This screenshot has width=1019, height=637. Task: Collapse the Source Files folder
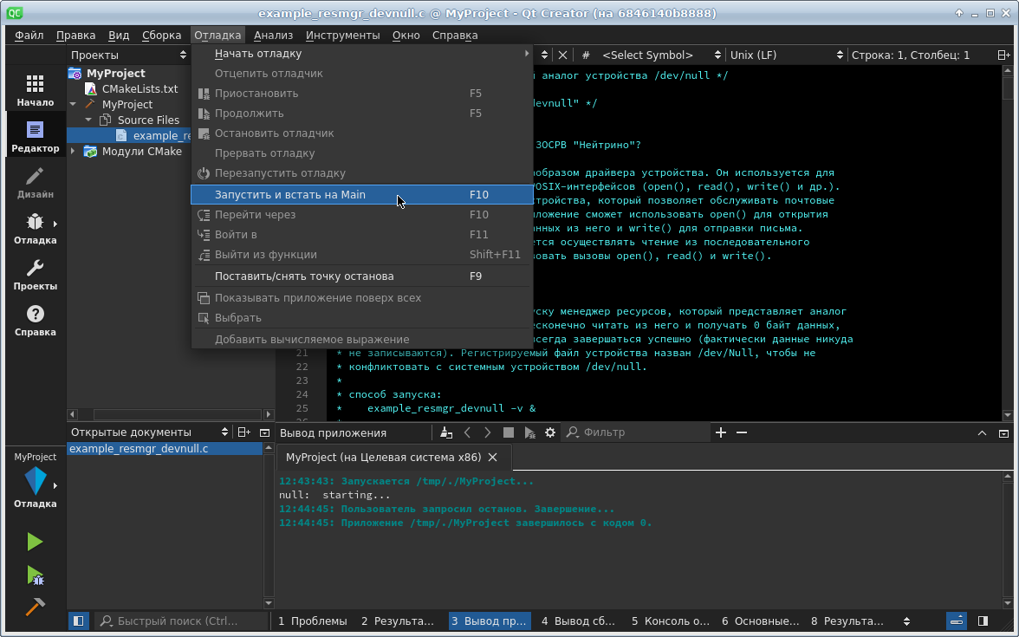click(88, 120)
